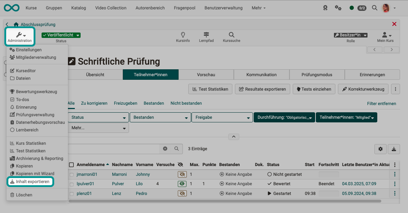
Task: Click the gears administration icon in top bar
Action: [338, 7]
